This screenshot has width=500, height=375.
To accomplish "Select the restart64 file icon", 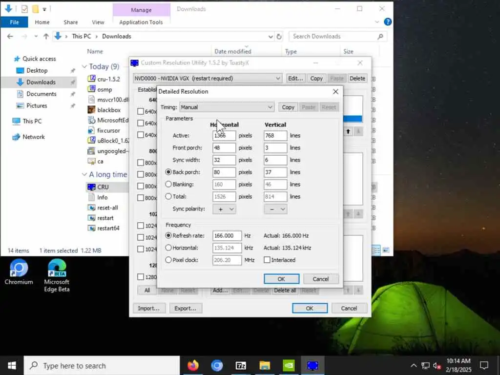I will 91,228.
